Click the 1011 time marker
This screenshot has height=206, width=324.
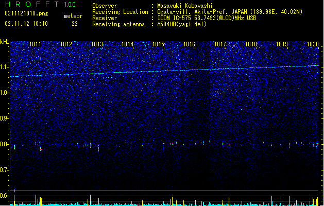tap(35, 44)
